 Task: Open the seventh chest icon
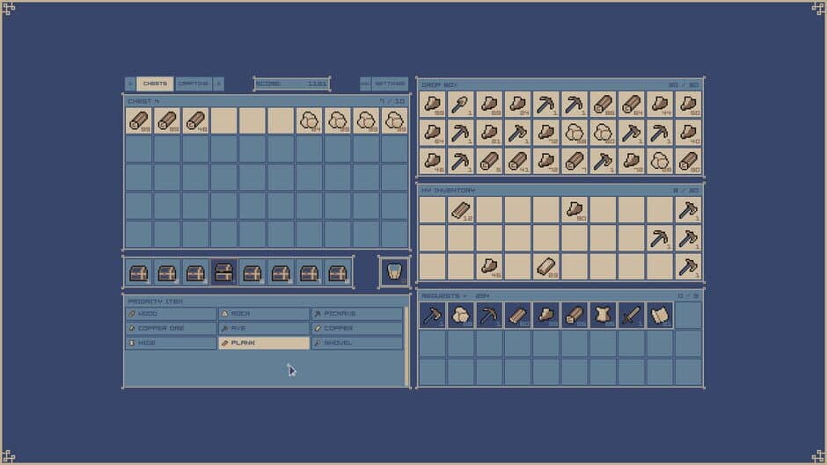309,272
